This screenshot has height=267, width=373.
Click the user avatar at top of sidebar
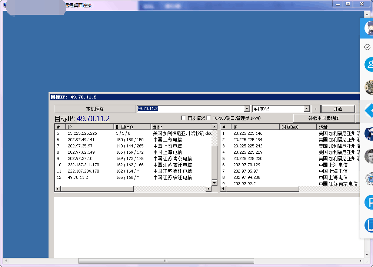(369, 28)
